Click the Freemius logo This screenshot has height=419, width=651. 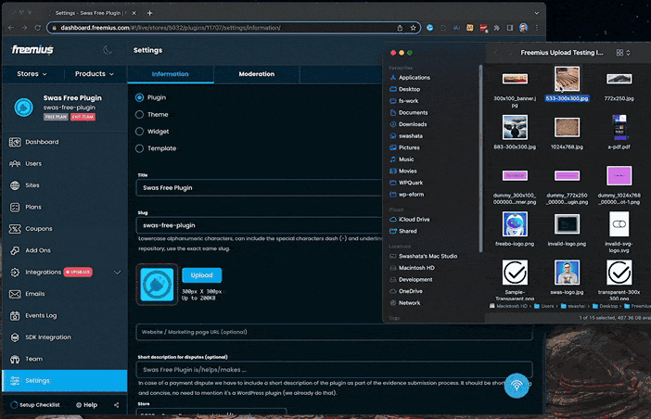[32, 50]
